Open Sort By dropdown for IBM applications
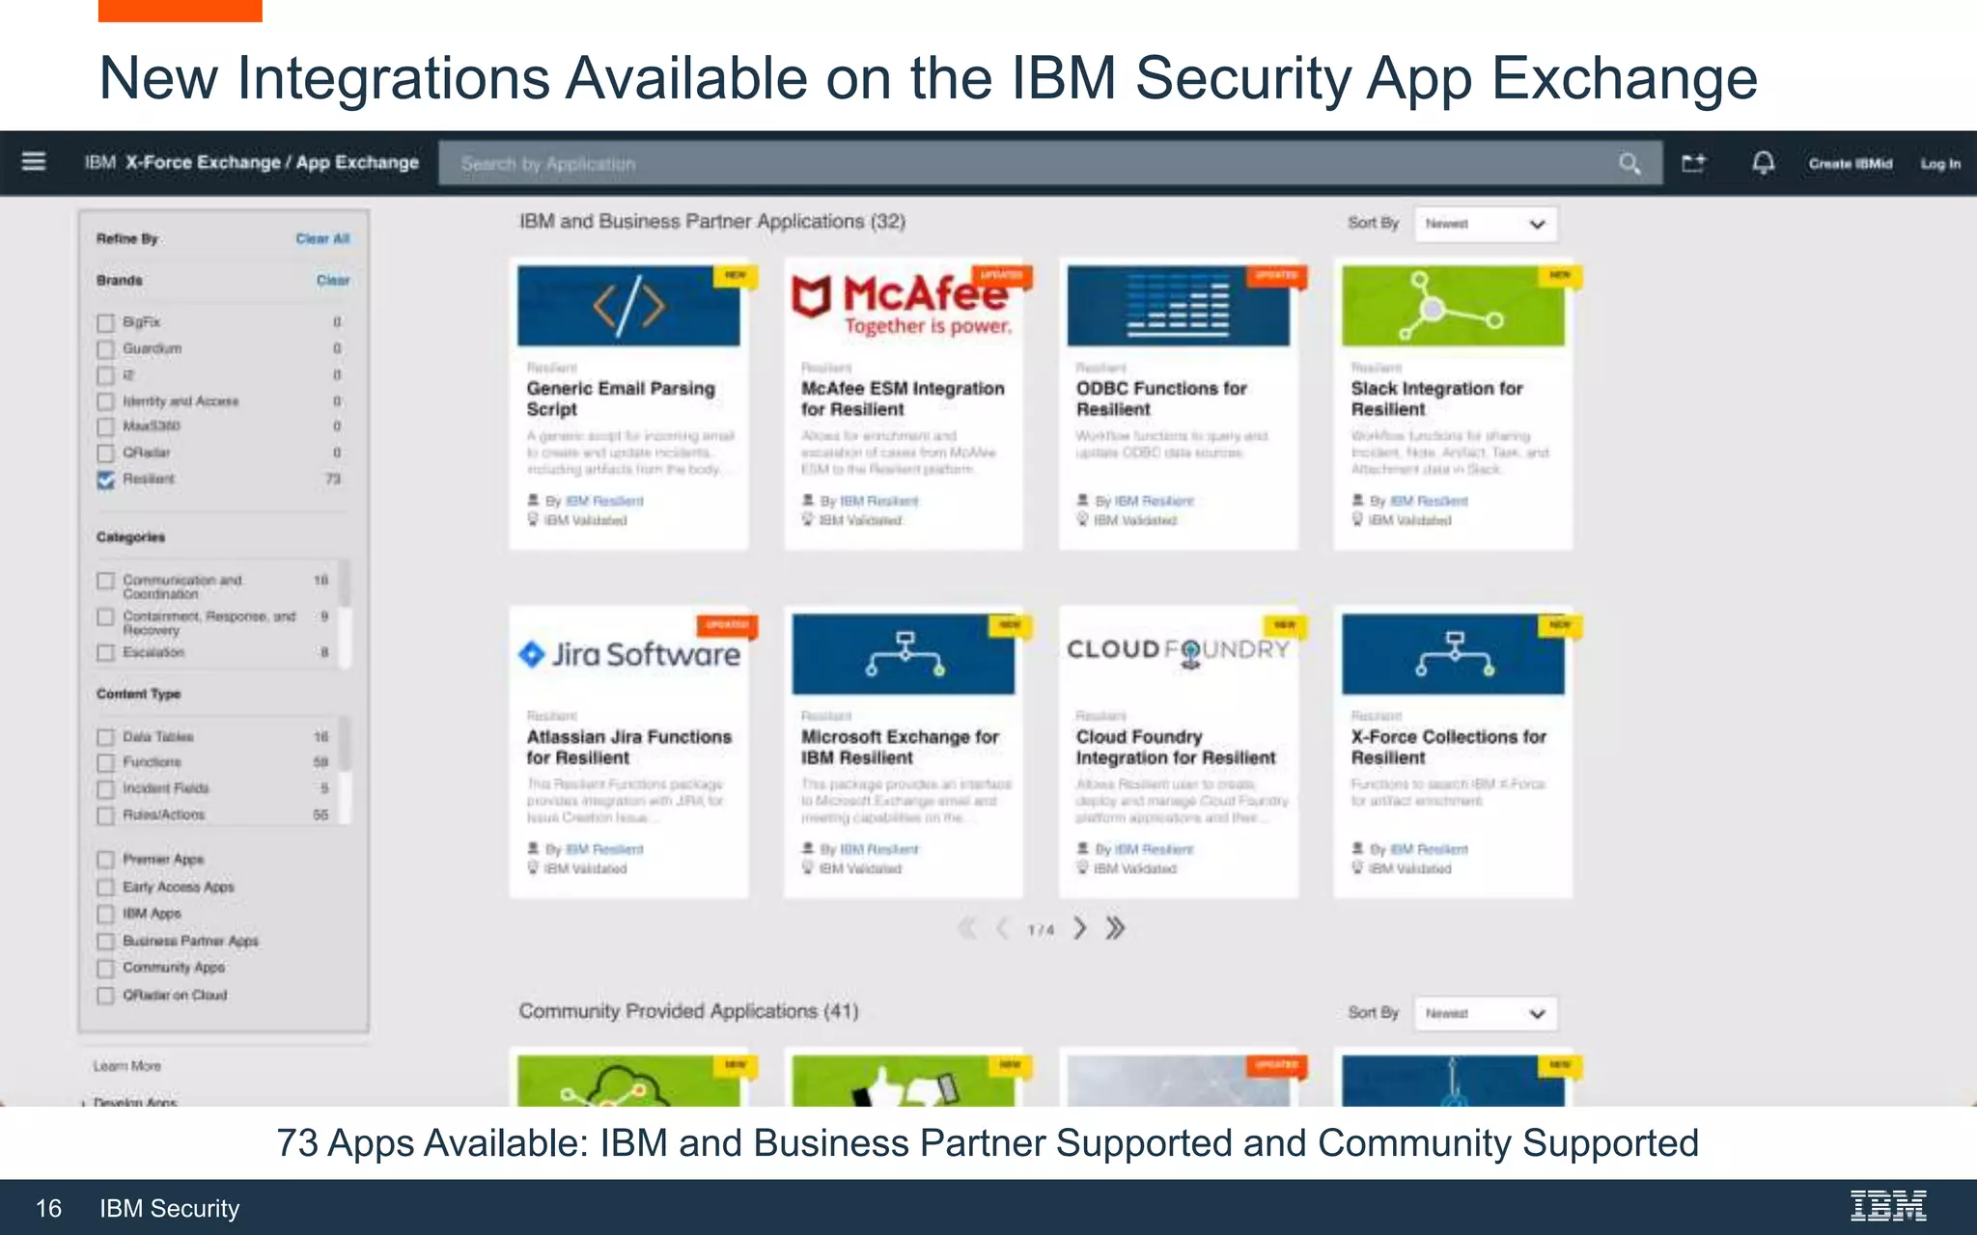 coord(1485,224)
